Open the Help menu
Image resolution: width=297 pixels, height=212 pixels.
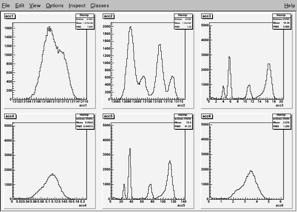pos(289,6)
